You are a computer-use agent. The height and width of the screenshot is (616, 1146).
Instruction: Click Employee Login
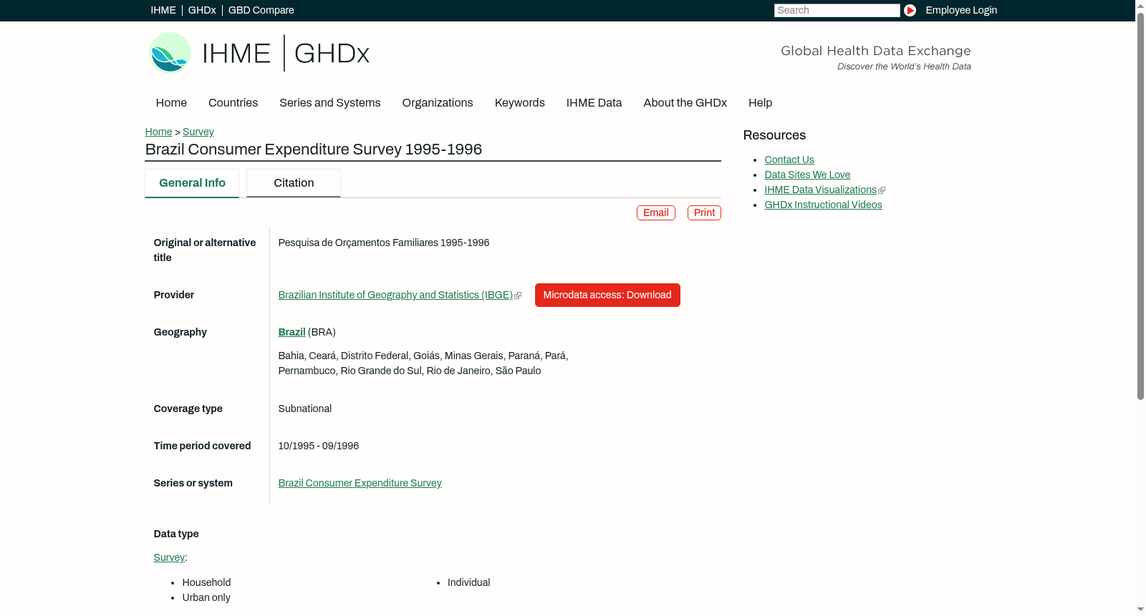(961, 10)
